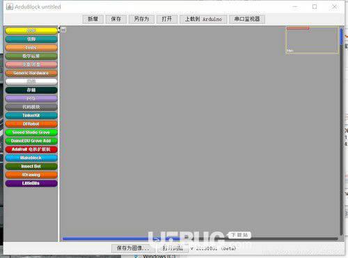Maximize the ArduBlock window

[315, 7]
